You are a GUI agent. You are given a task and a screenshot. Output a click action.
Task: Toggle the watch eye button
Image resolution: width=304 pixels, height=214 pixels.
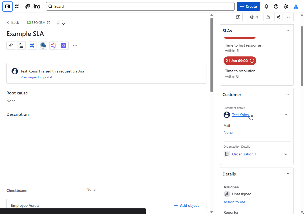[x=254, y=17]
